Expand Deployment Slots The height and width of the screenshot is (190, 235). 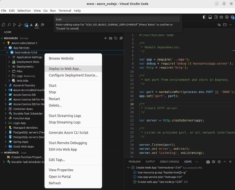pos(9,62)
